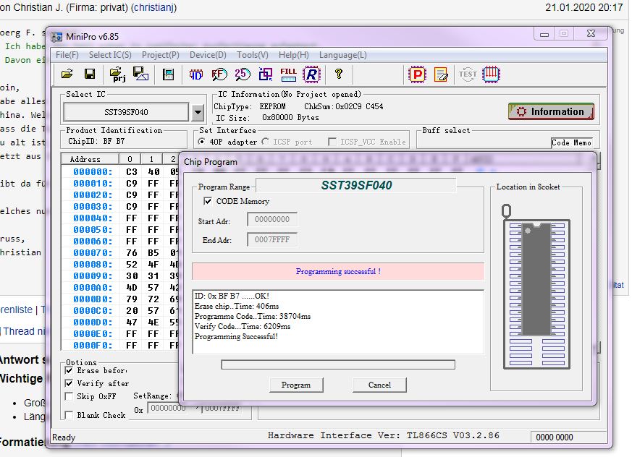Click the Address column header

[x=90, y=159]
